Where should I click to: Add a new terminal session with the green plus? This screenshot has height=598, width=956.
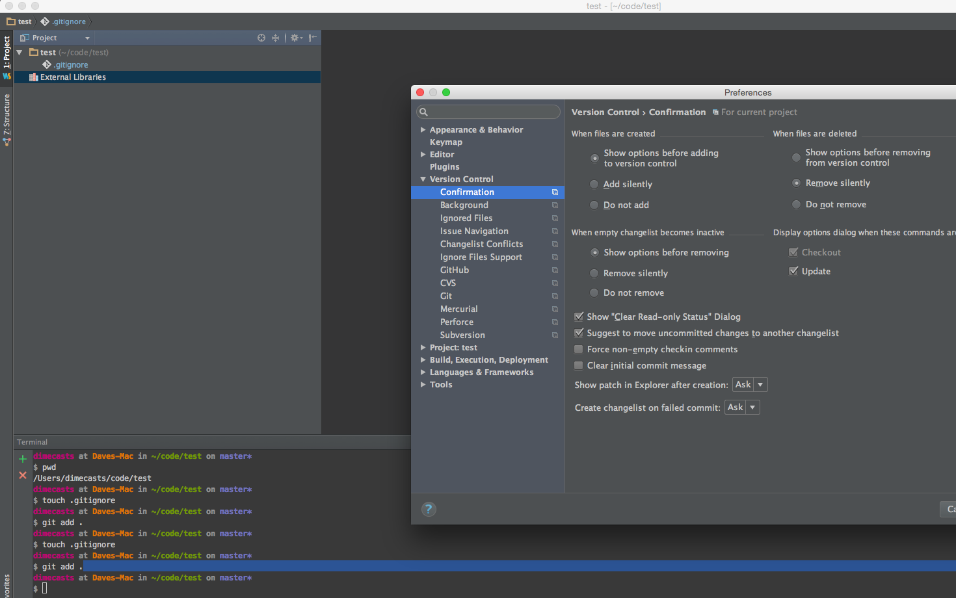tap(23, 459)
